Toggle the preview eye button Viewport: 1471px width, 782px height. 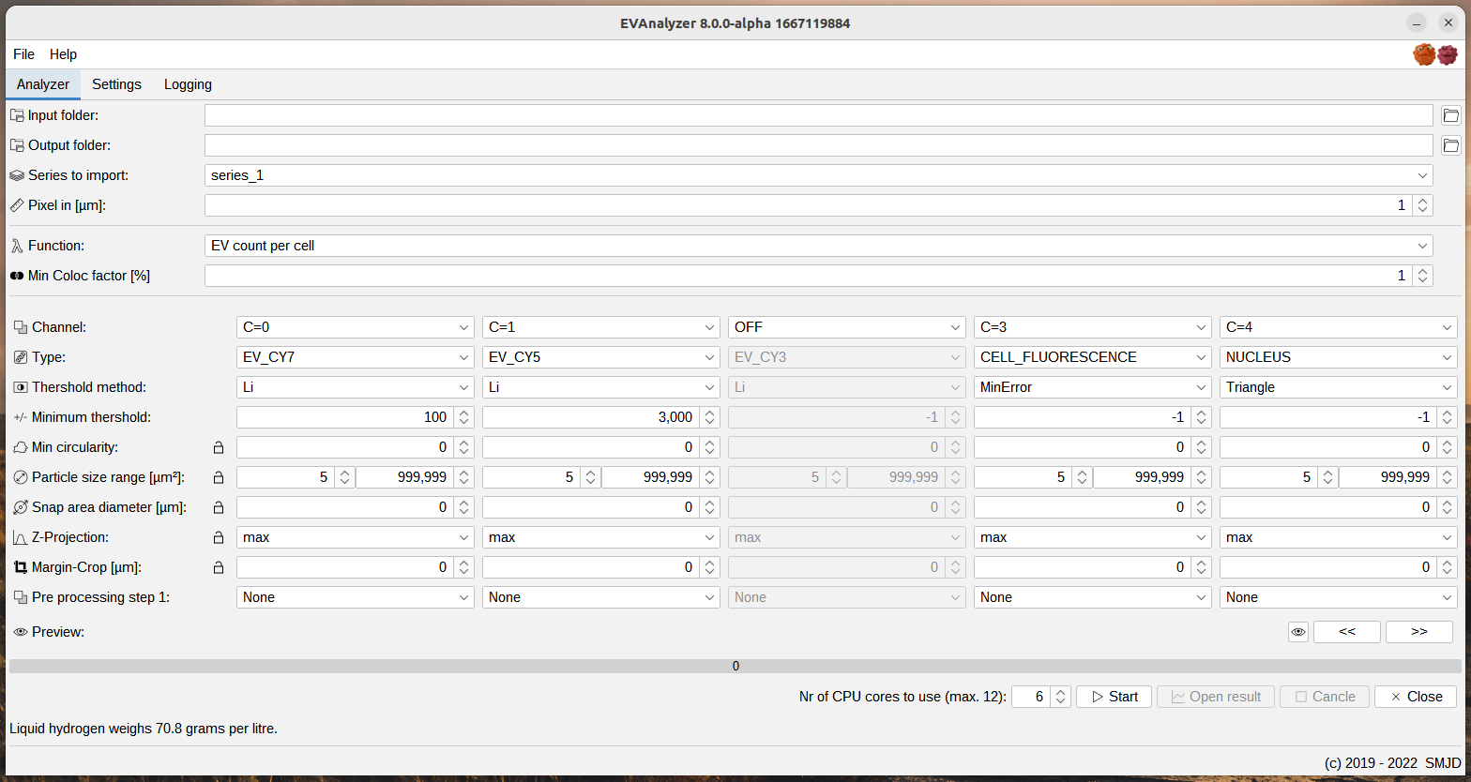[1298, 632]
